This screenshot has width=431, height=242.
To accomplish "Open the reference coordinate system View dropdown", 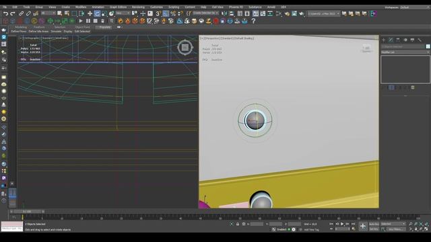I will click(123, 13).
